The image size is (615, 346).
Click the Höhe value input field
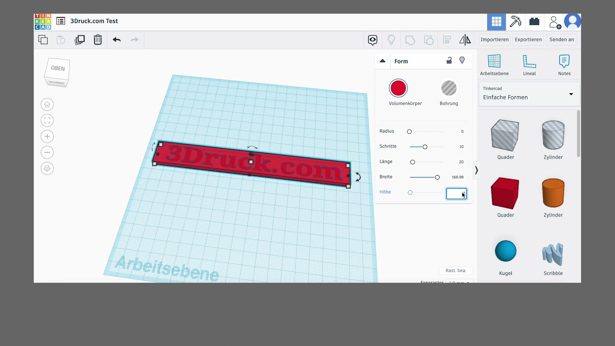coord(456,193)
